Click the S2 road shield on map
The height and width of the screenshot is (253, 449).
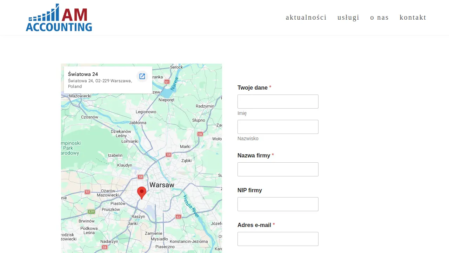pyautogui.click(x=178, y=216)
